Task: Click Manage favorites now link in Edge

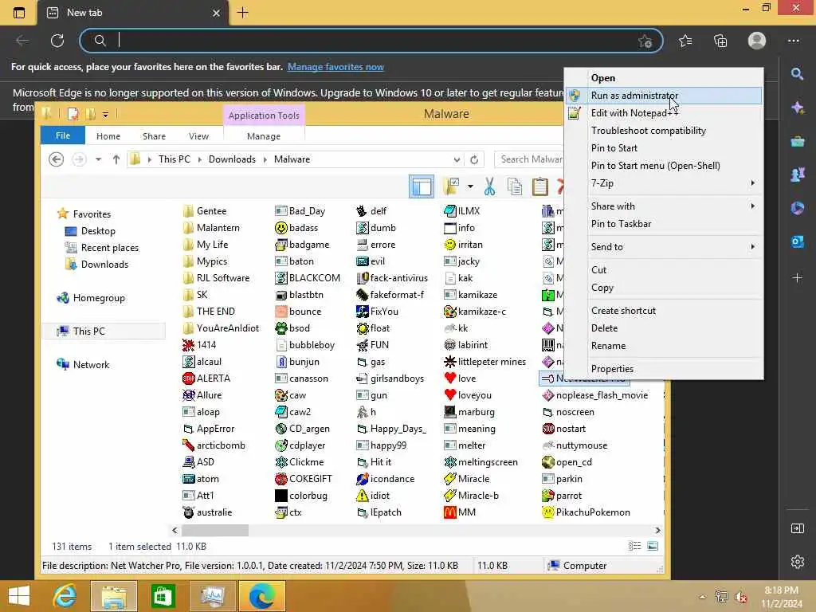Action: (x=335, y=67)
